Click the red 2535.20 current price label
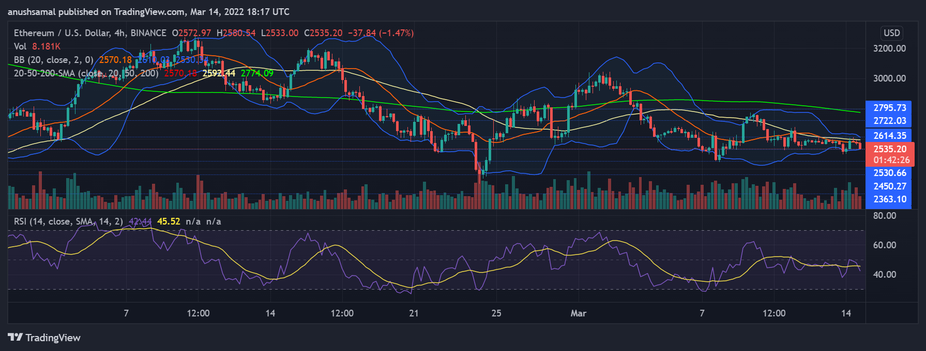The width and height of the screenshot is (926, 351). [x=889, y=149]
